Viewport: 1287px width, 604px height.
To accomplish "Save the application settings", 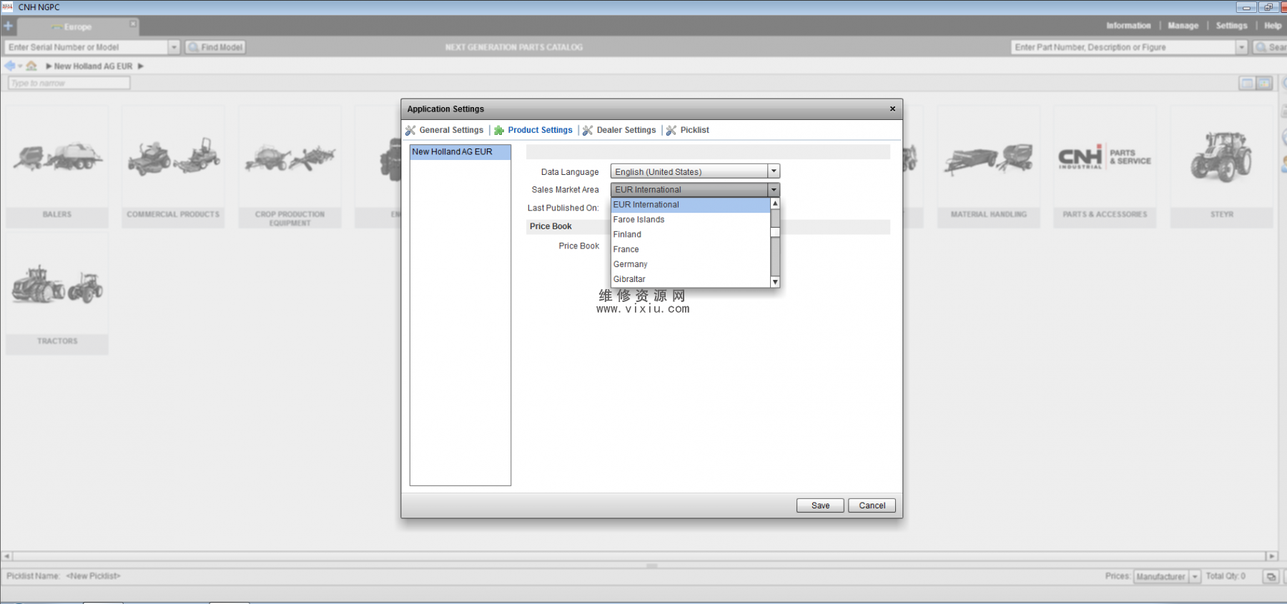I will tap(820, 505).
